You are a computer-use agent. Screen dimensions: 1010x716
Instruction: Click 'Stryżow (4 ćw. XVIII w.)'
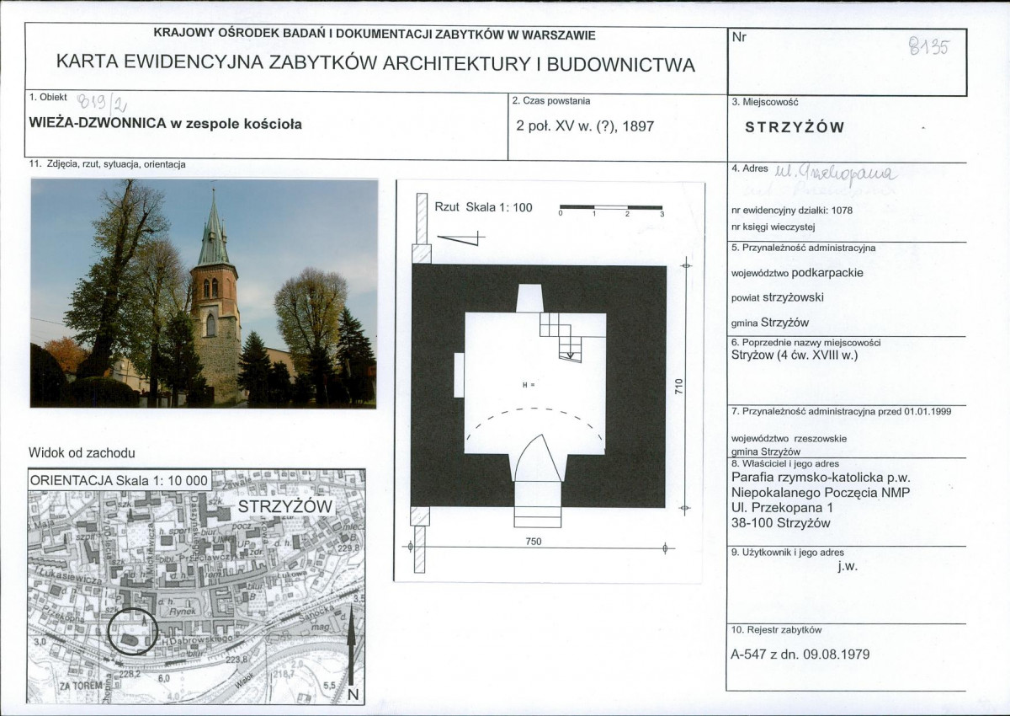(x=795, y=355)
